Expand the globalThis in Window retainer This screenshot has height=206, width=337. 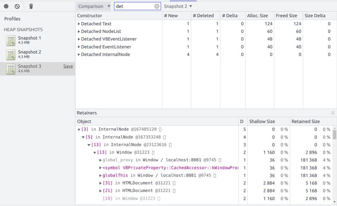click(100, 176)
